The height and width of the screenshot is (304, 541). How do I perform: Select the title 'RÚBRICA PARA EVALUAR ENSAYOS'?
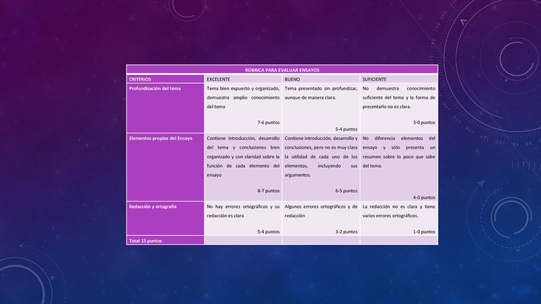(282, 70)
